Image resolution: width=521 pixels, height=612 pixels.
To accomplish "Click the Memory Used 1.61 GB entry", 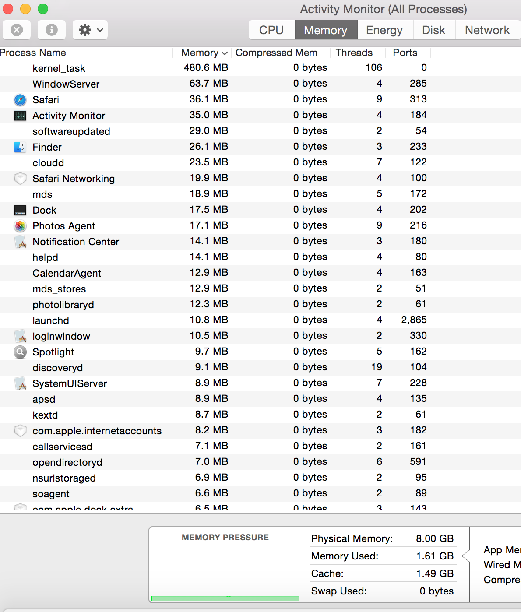I will pyautogui.click(x=383, y=556).
